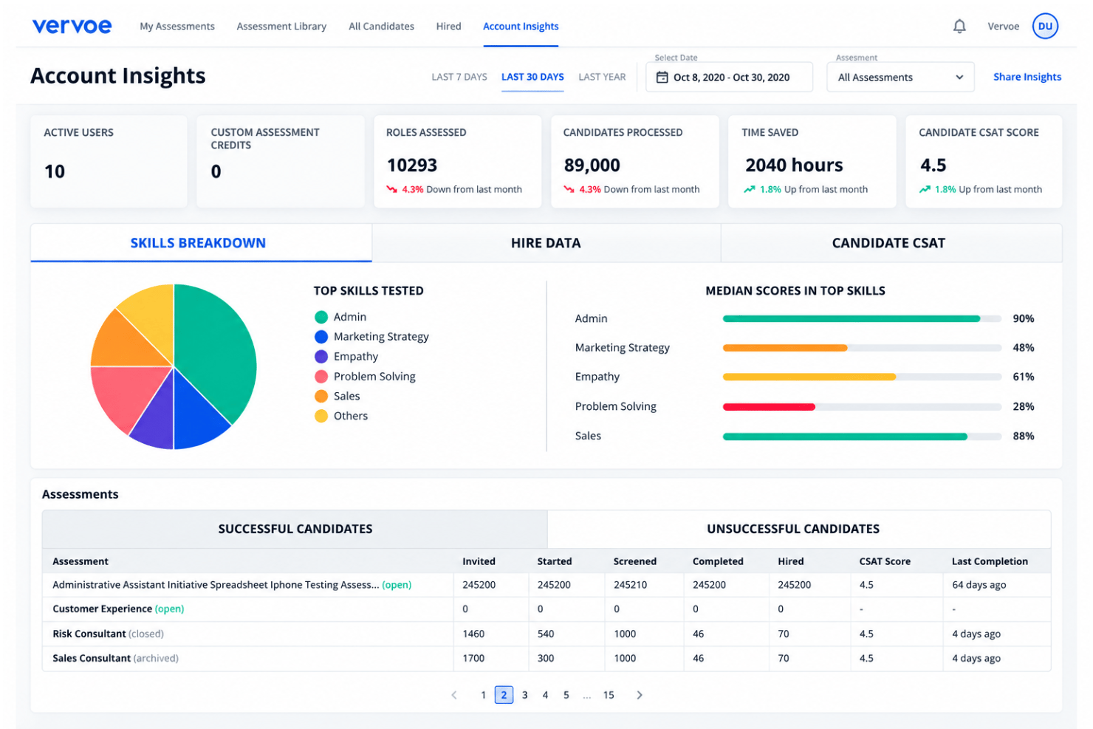Click the Problem Solving median score bar
Screen dimensions: 1093x729
[x=863, y=407]
